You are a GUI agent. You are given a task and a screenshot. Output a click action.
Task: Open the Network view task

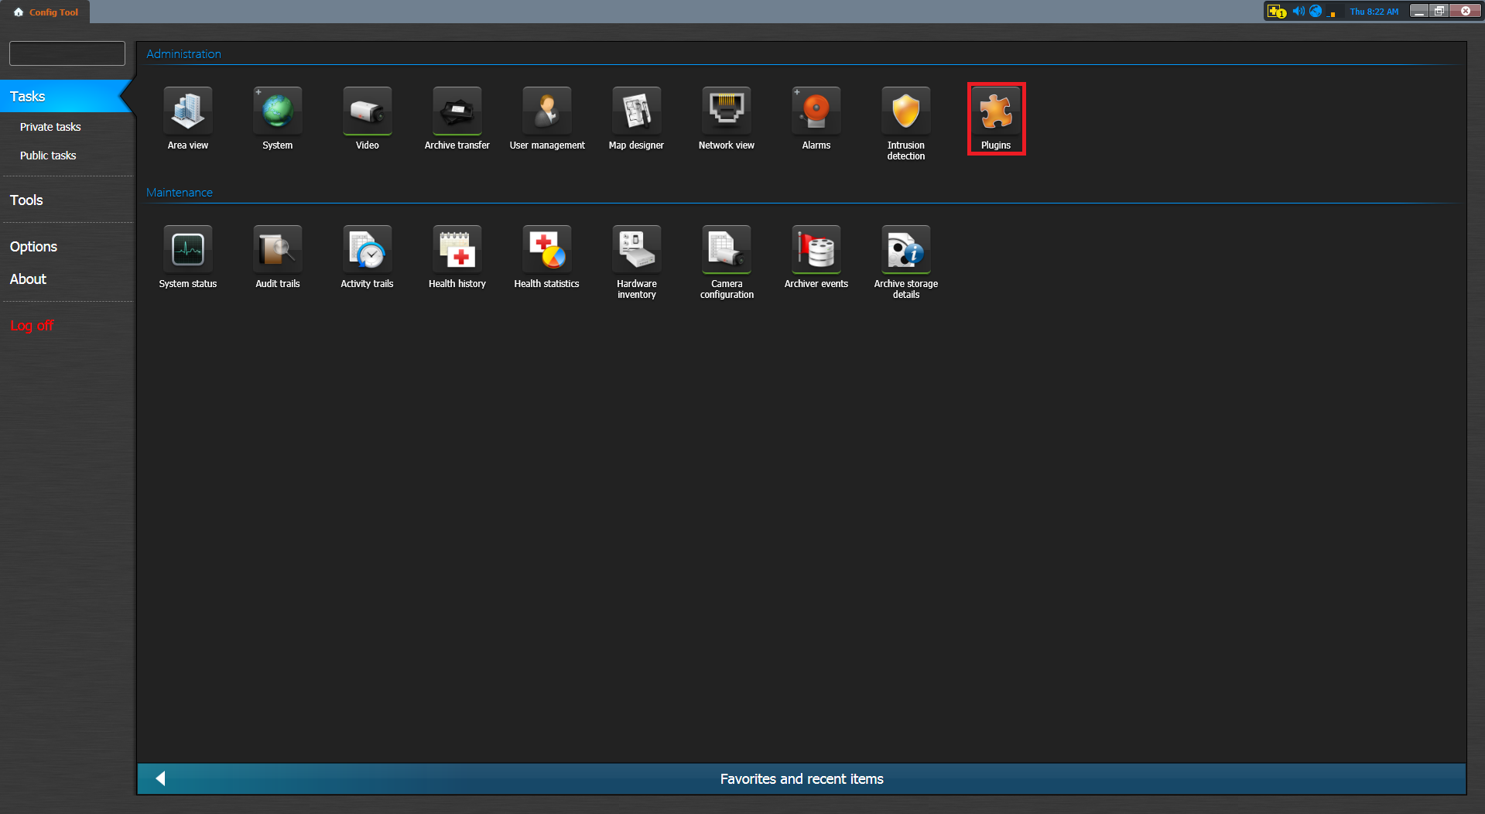[726, 112]
